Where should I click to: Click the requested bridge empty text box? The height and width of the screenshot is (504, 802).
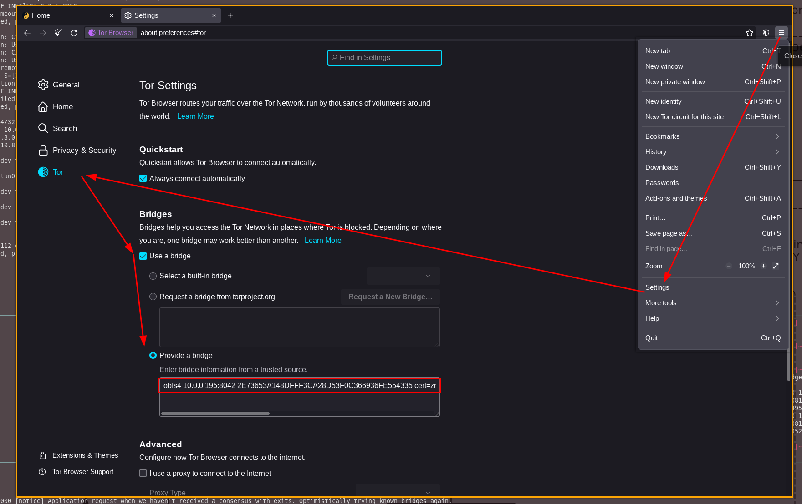(300, 328)
